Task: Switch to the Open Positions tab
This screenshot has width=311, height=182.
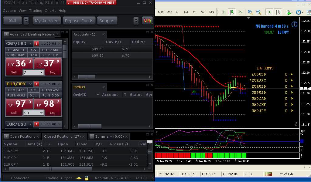Action: pos(22,136)
